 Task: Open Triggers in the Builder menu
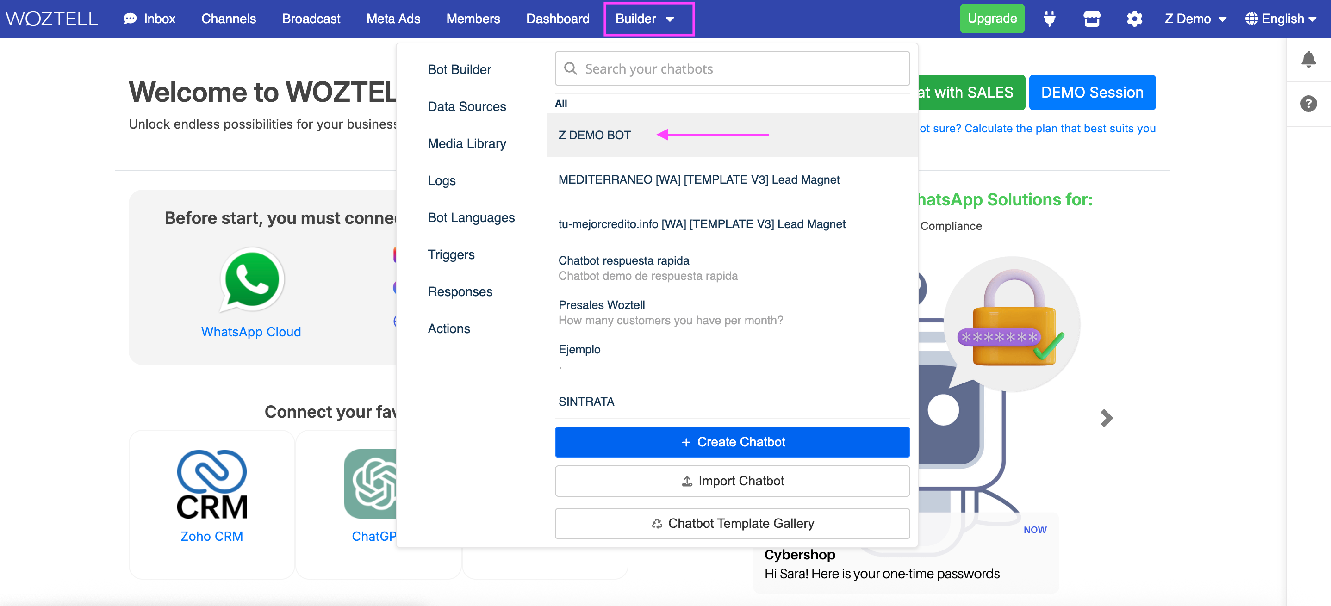[451, 255]
